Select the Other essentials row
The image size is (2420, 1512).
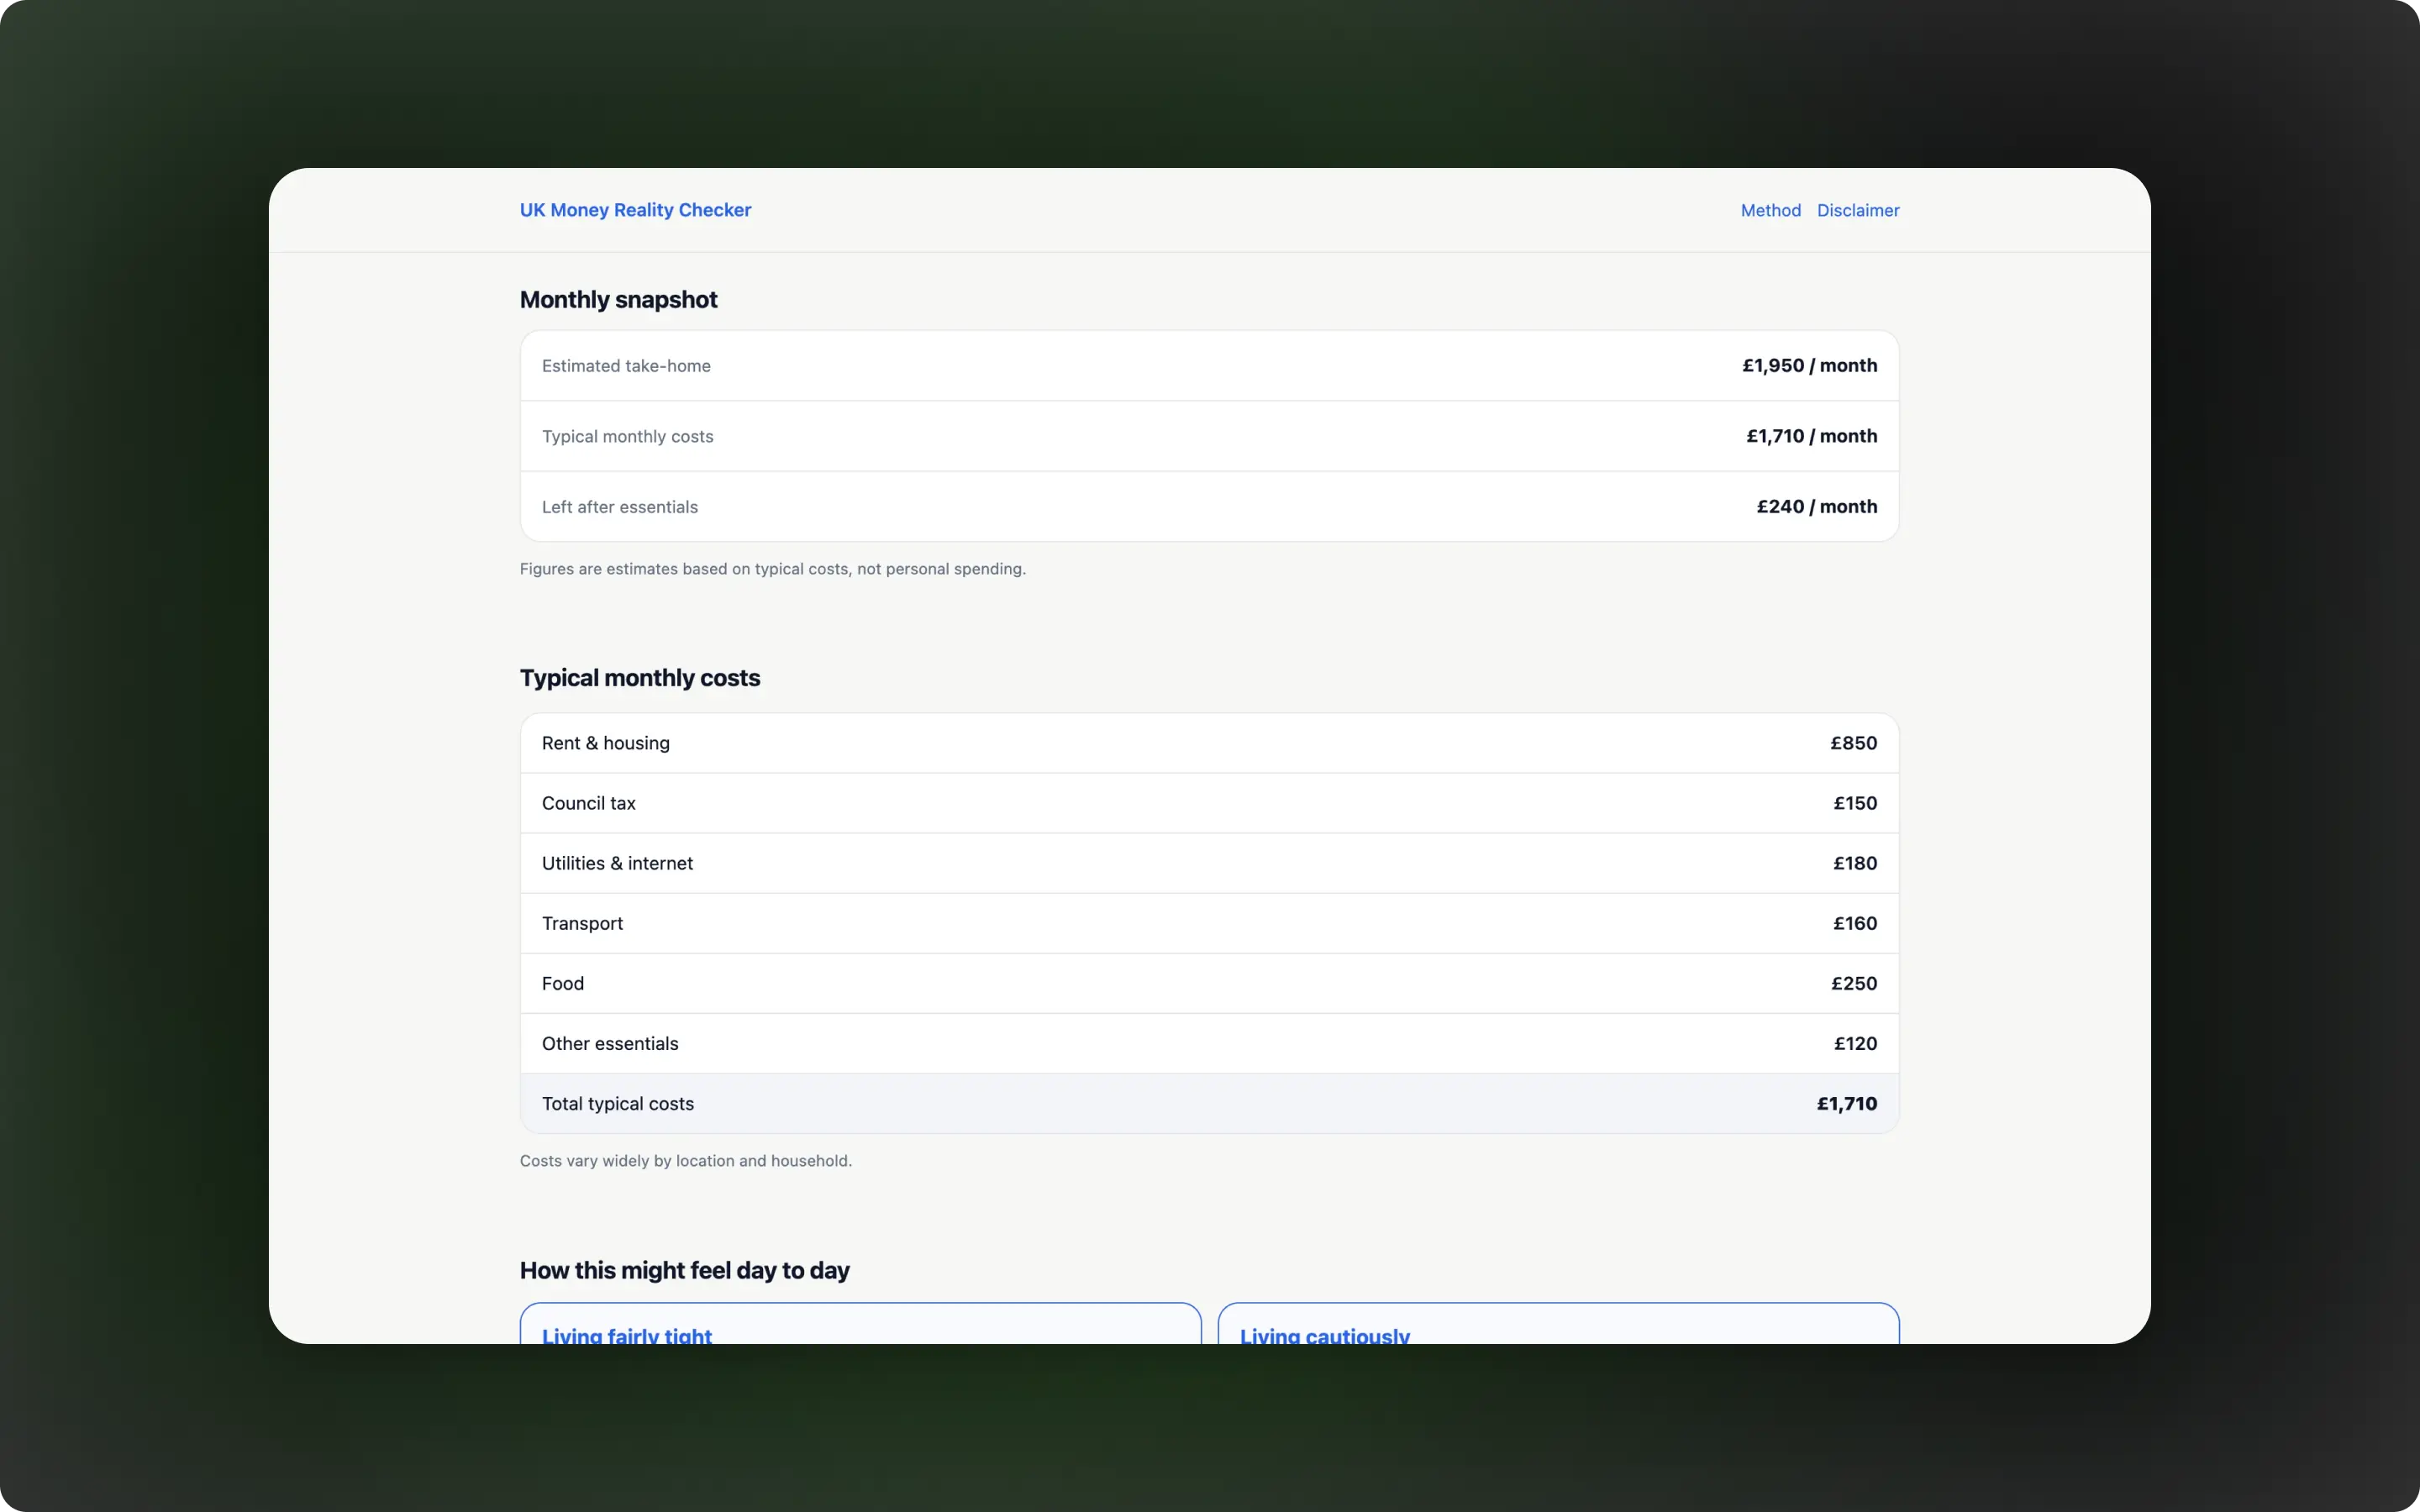tap(1208, 1043)
